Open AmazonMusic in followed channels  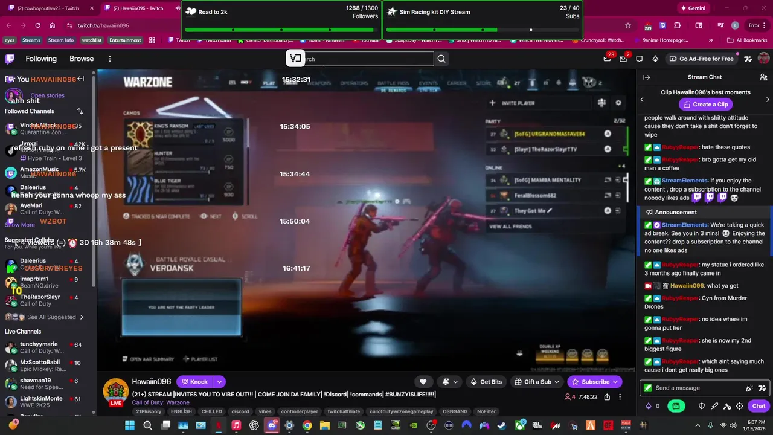(x=47, y=173)
